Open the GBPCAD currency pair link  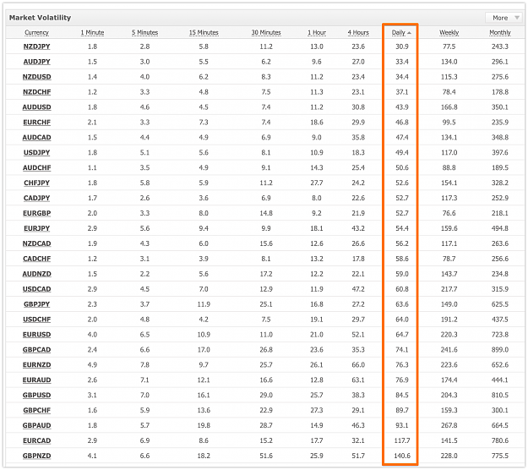coord(36,350)
